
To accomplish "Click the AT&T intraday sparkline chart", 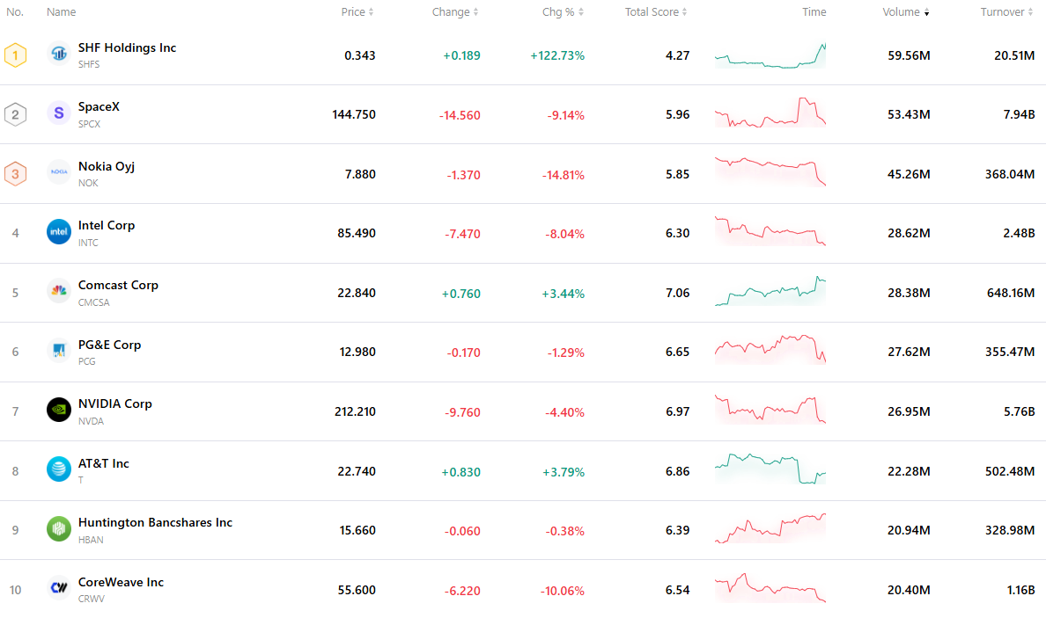I will (770, 469).
